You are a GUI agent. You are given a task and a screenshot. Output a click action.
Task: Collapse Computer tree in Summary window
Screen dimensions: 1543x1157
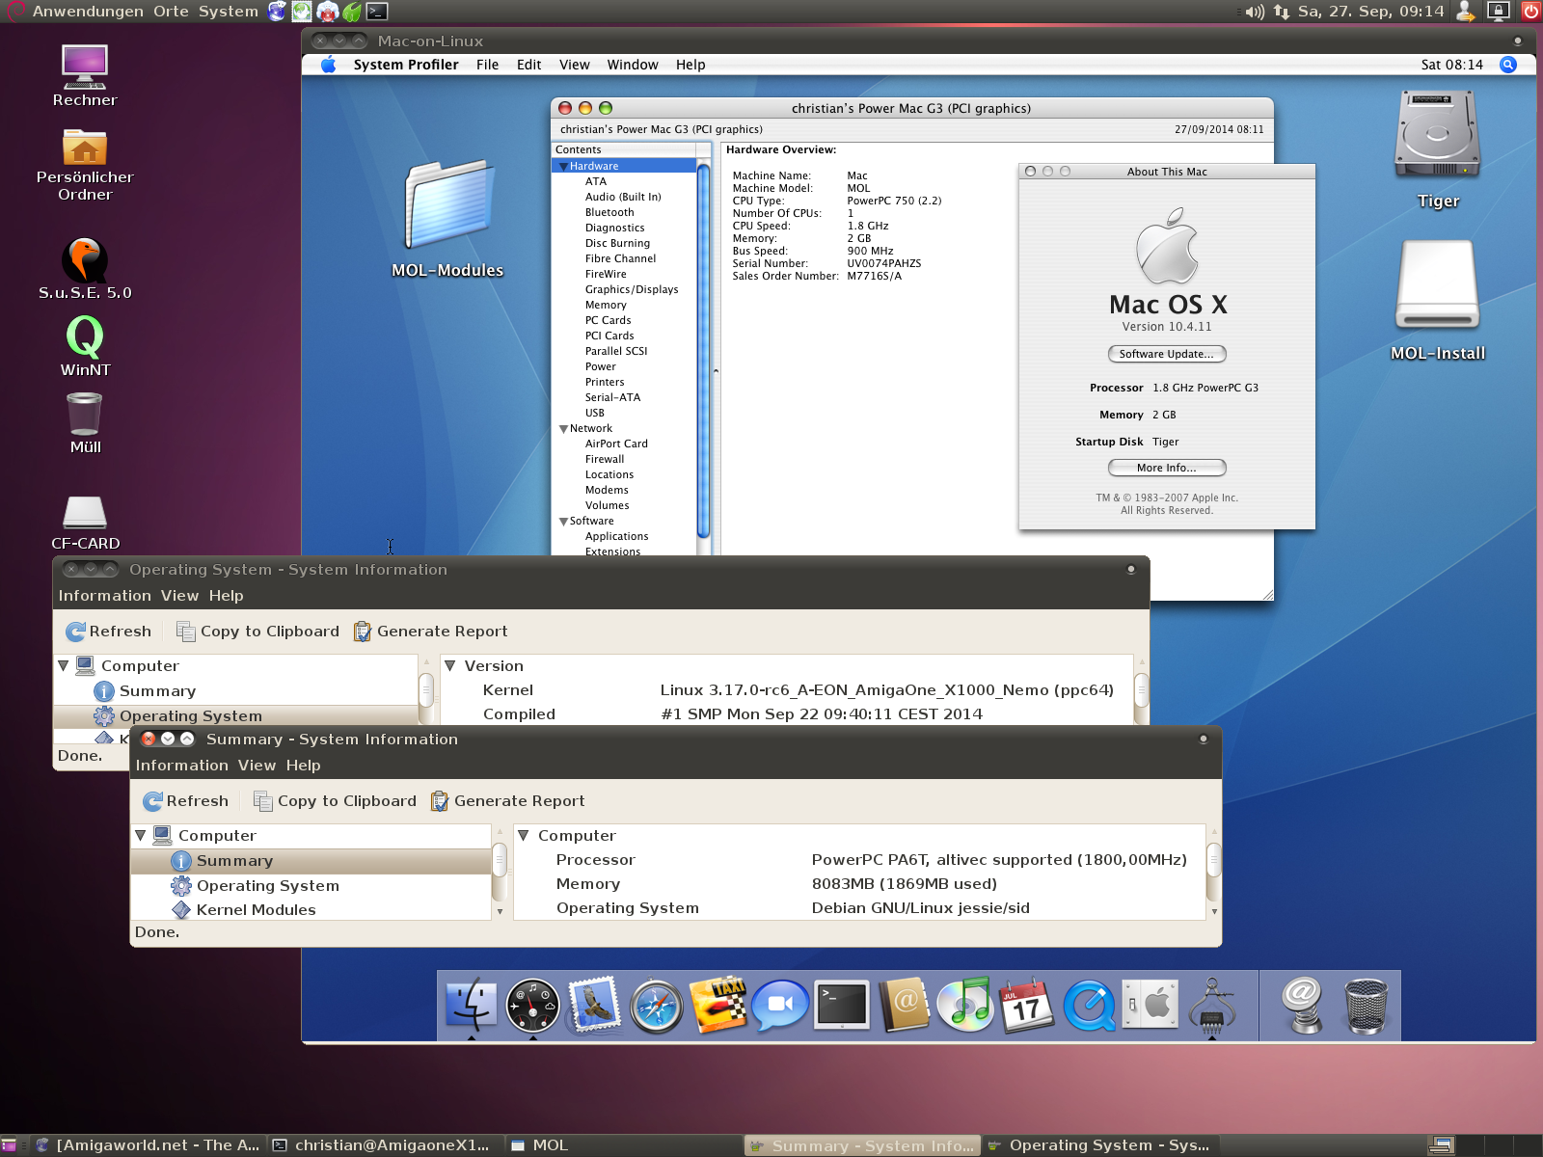[x=141, y=835]
